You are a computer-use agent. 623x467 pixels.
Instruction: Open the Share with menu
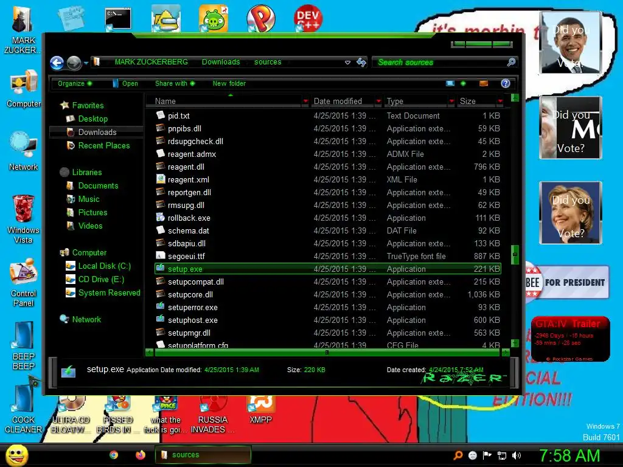pos(175,83)
